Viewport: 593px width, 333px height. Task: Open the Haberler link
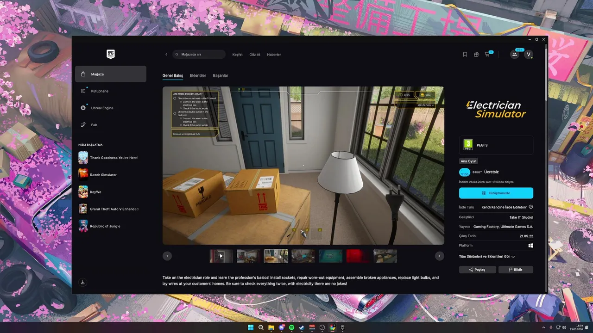274,55
